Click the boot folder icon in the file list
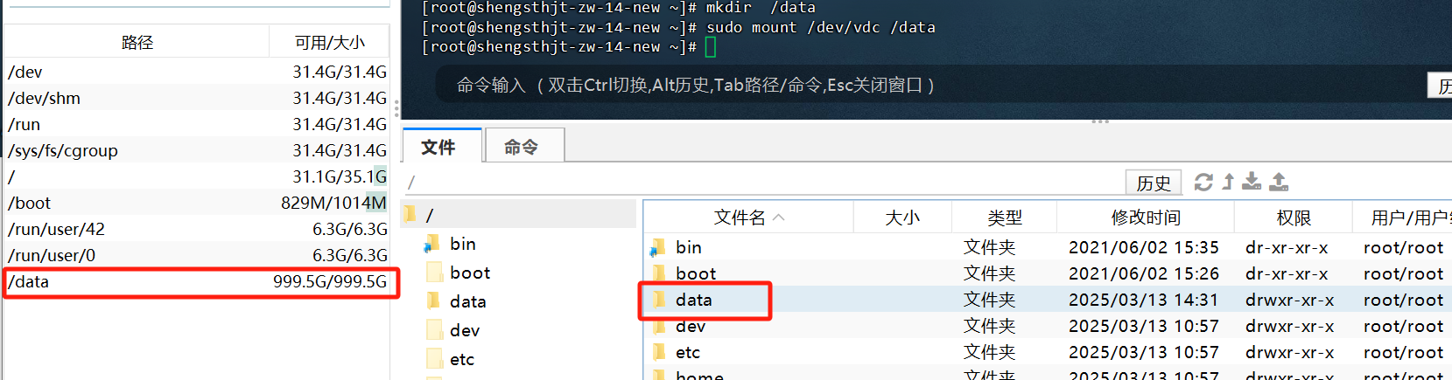Screen dimensions: 1452x380 tap(658, 273)
